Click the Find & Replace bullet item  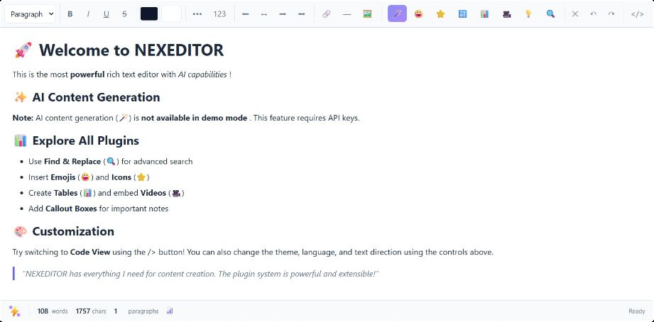click(x=111, y=161)
